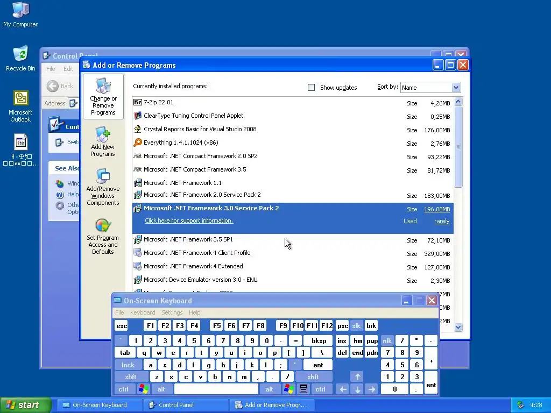Click the psc key on On-Screen Keyboard
The image size is (551, 413).
[x=342, y=325]
